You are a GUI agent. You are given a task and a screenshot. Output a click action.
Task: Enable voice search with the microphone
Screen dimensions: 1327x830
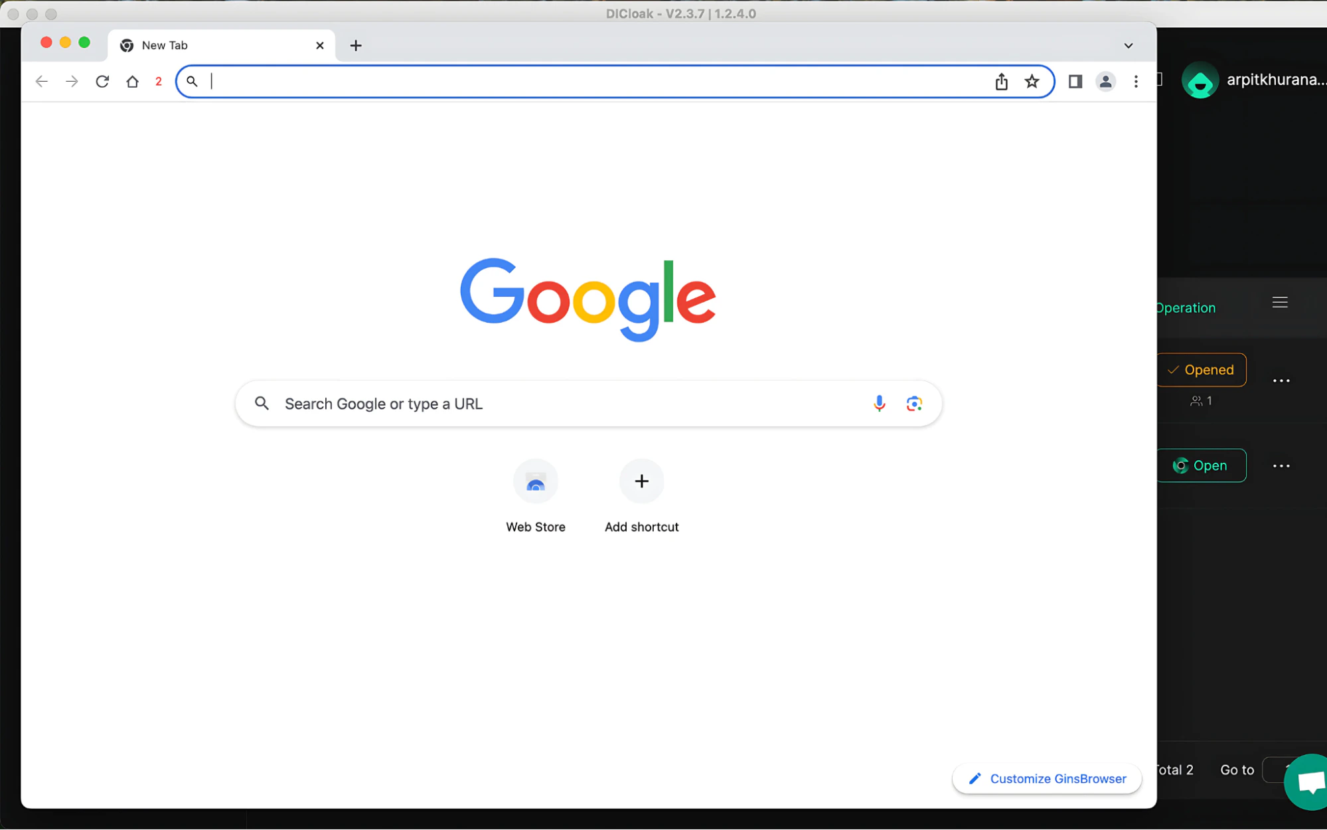pos(879,403)
